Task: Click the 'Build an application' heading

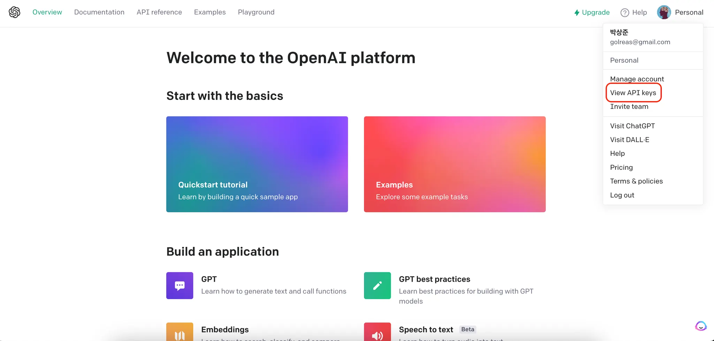Action: coord(222,252)
